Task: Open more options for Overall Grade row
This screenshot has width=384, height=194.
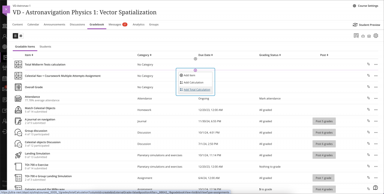Action: (376, 87)
